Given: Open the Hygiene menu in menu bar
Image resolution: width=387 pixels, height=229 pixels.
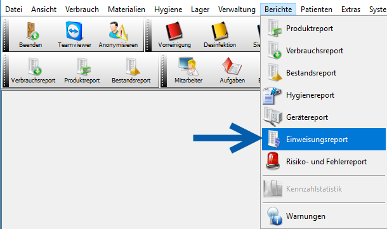Looking at the screenshot, I should tap(168, 10).
